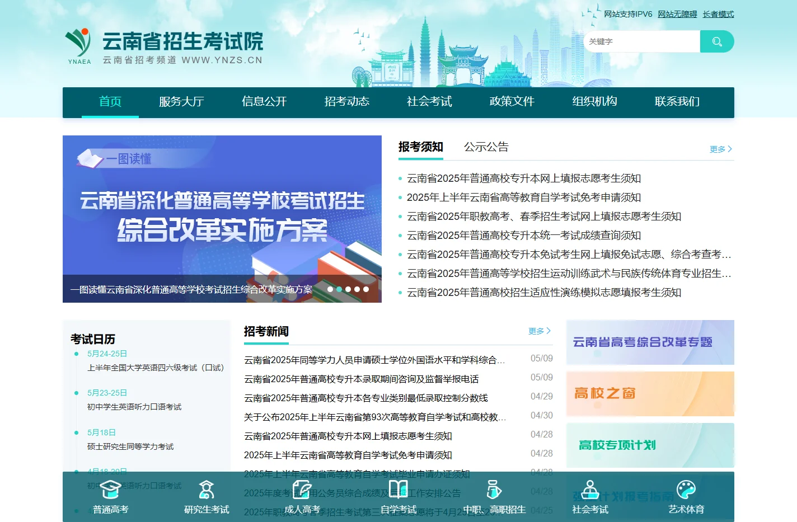Viewport: 797px width, 522px height.
Task: Open the 综合改革实施方案 banner image
Action: [x=222, y=219]
